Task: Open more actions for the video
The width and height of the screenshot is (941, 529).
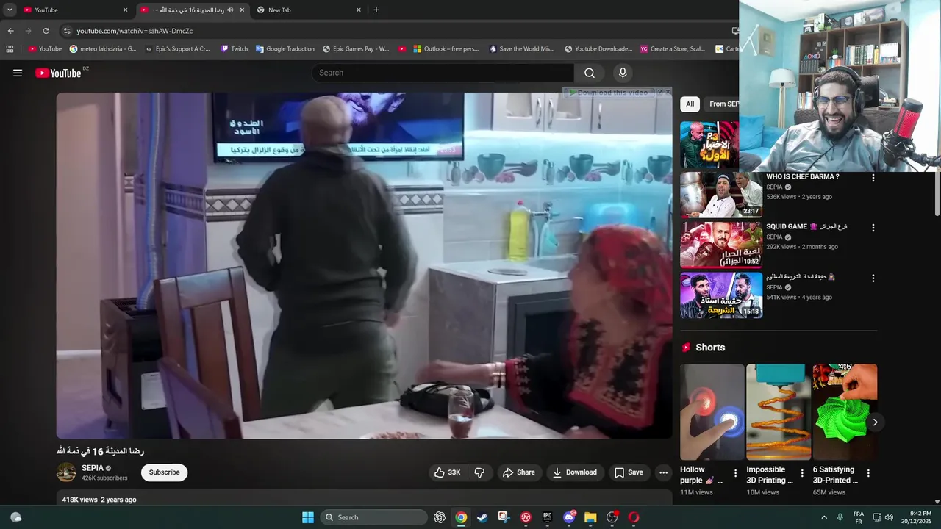Action: tap(663, 472)
